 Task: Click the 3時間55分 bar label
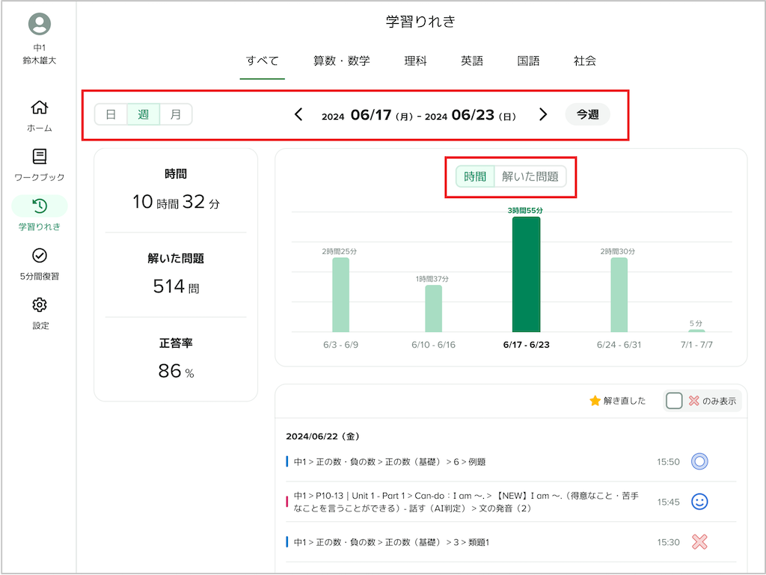coord(525,210)
